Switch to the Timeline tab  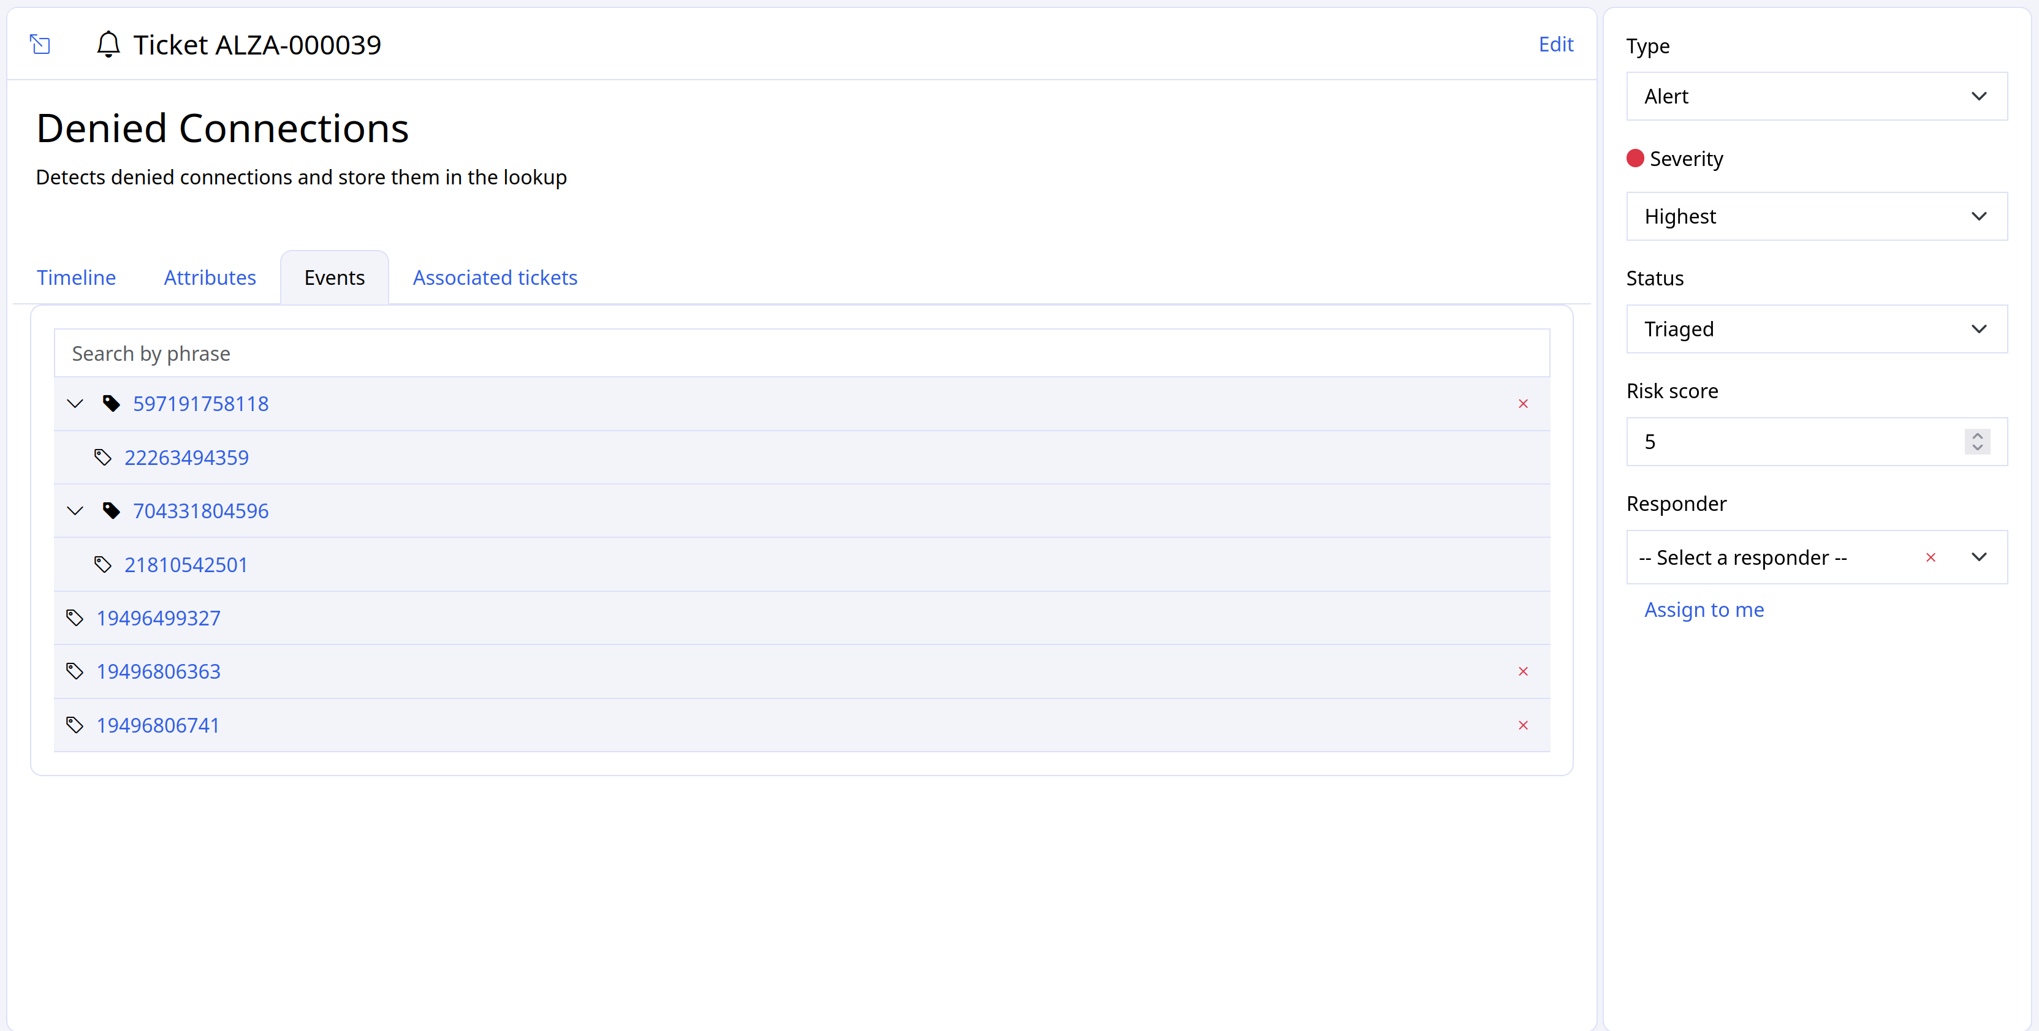click(x=76, y=278)
